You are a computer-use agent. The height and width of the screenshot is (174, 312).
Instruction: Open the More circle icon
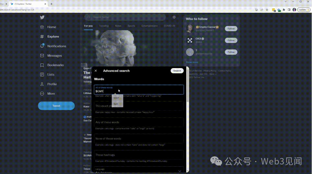(42, 93)
